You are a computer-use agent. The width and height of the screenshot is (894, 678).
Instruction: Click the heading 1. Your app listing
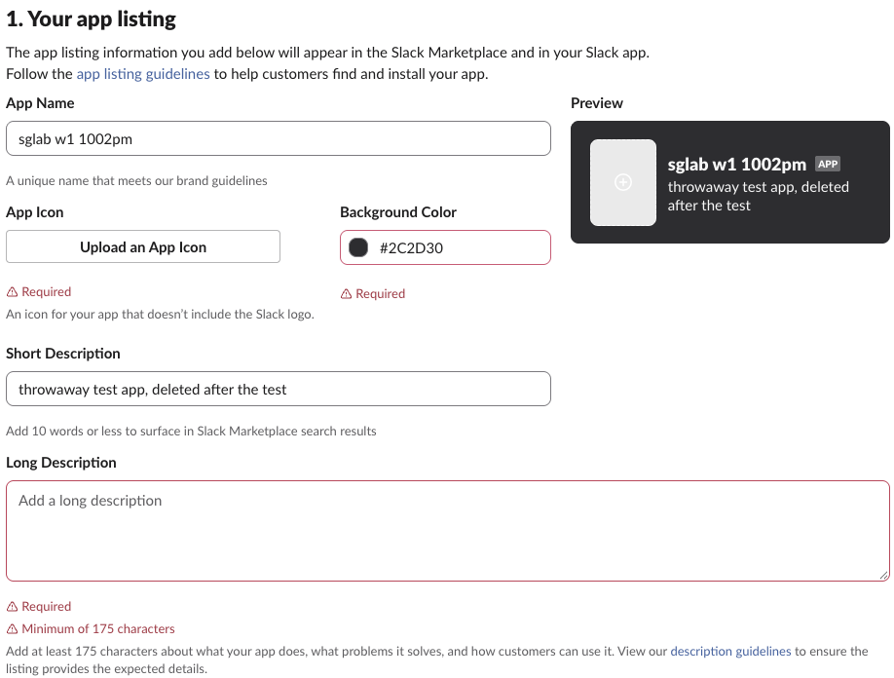click(x=92, y=19)
